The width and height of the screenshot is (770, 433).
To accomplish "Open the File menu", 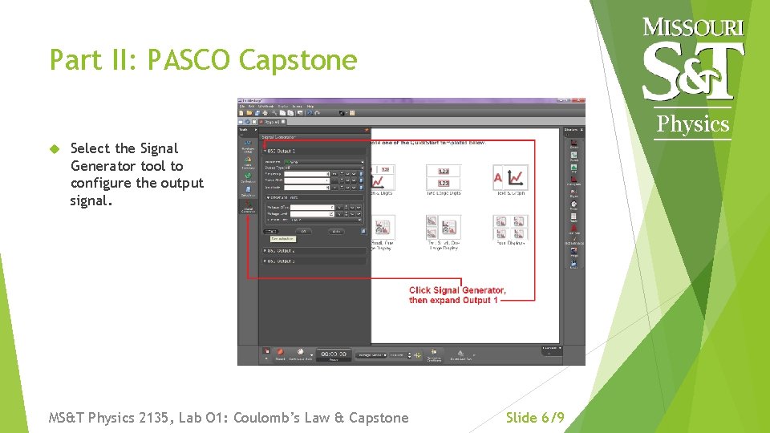I will [242, 107].
